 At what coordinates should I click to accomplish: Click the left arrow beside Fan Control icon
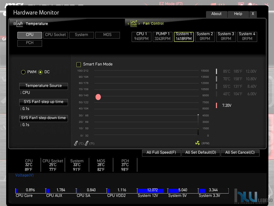[x=128, y=24]
